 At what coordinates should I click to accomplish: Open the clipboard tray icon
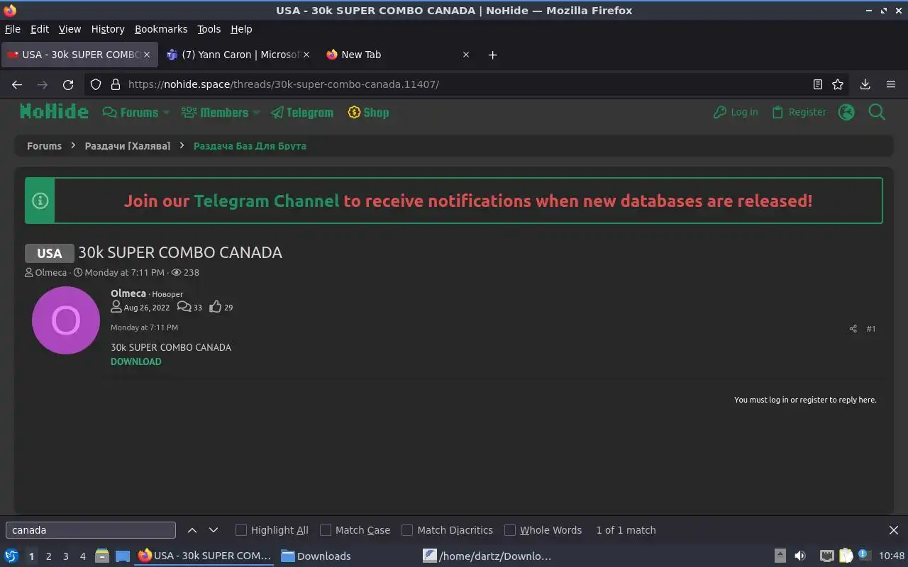click(846, 556)
